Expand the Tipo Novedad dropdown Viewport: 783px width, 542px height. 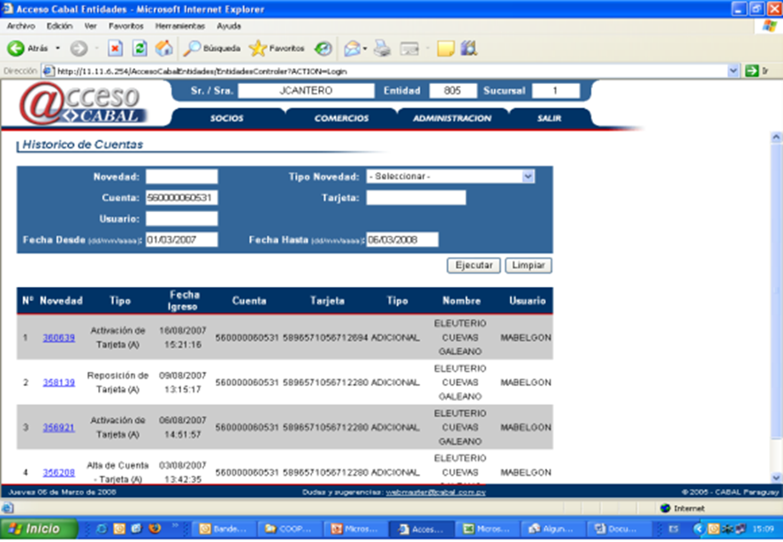[x=528, y=177]
